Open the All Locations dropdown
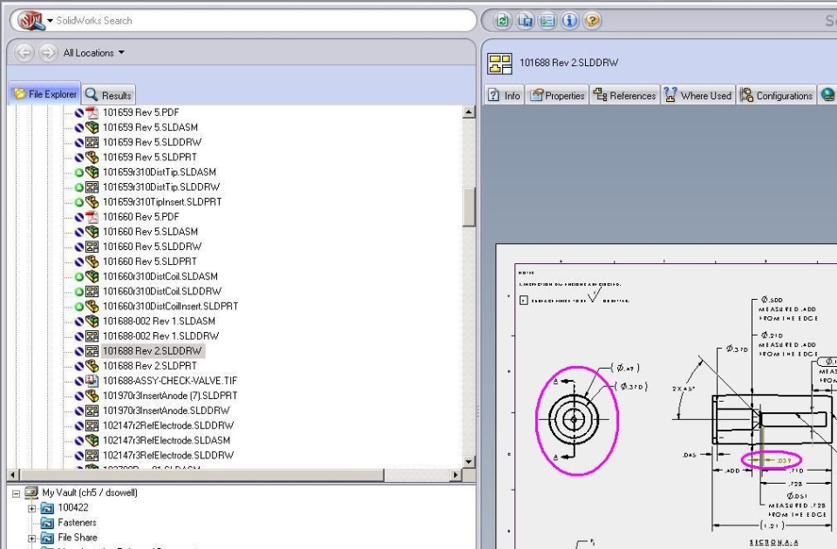 point(93,53)
